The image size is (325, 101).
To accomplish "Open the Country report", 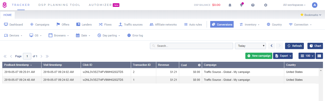I will coord(274,25).
